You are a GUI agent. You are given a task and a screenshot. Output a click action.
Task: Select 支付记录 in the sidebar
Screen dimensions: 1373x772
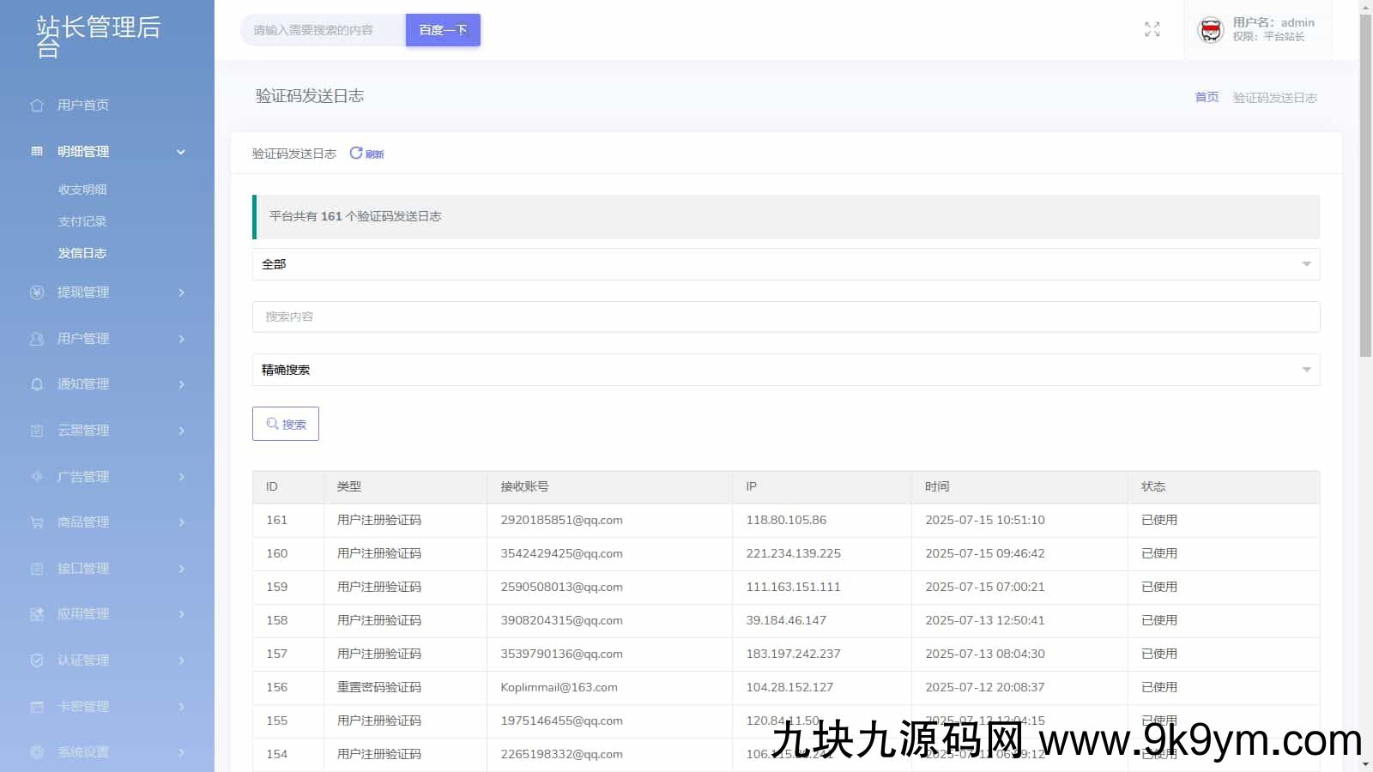click(82, 221)
